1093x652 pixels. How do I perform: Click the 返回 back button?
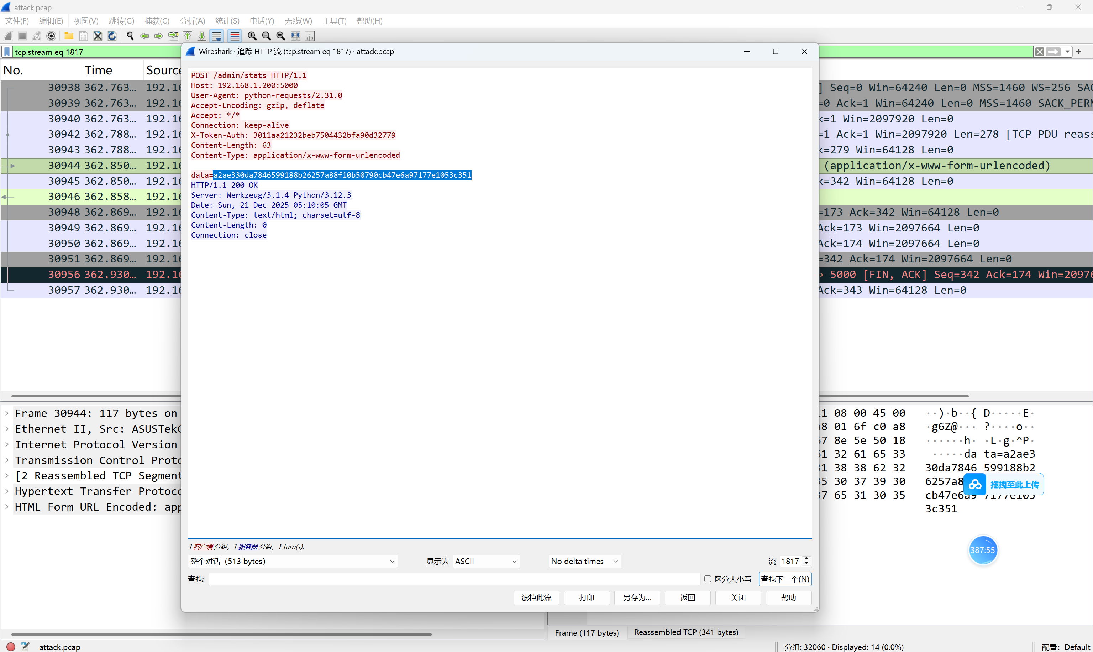[x=688, y=598]
